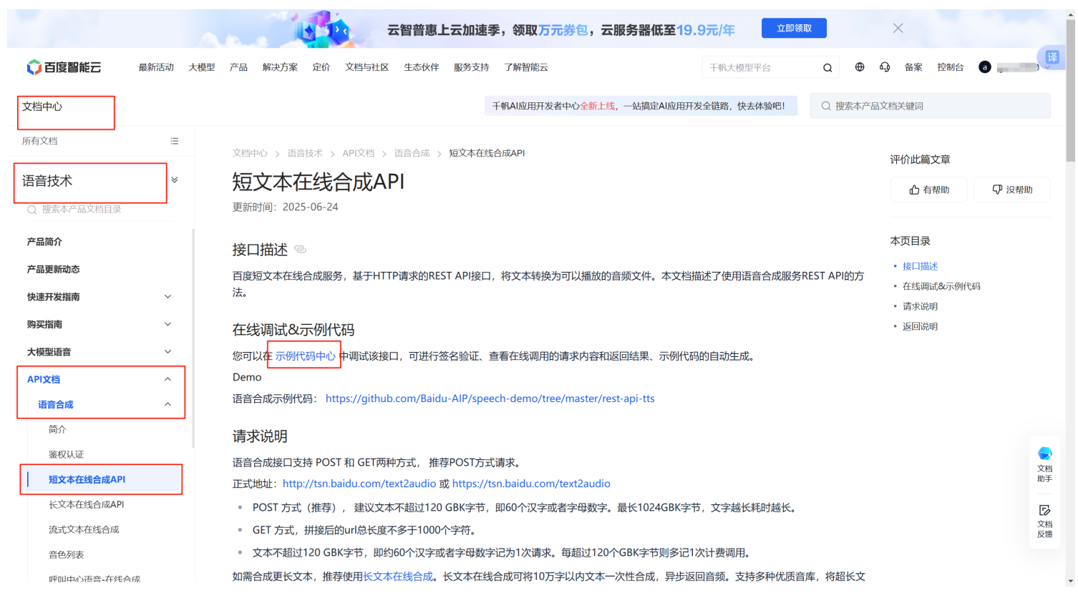This screenshot has height=603, width=1078.
Task: Open 产品简介 in sidebar
Action: pyautogui.click(x=44, y=242)
